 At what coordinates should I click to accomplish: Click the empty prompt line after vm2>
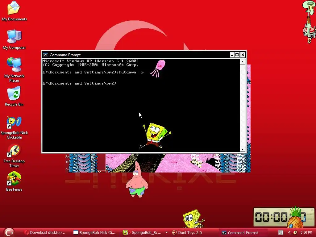point(79,83)
